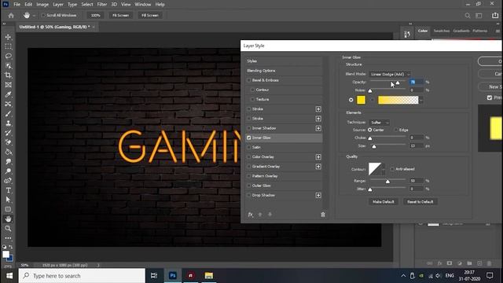
Task: Open the Hand tool preset picker arrow
Action: click(34, 16)
